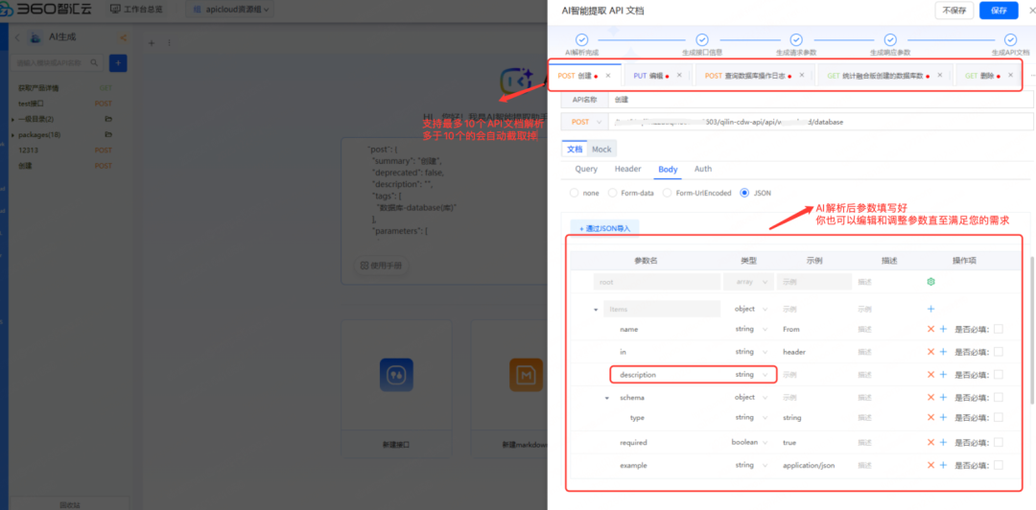Click the blue plus button in sidebar
The width and height of the screenshot is (1036, 510).
click(118, 62)
